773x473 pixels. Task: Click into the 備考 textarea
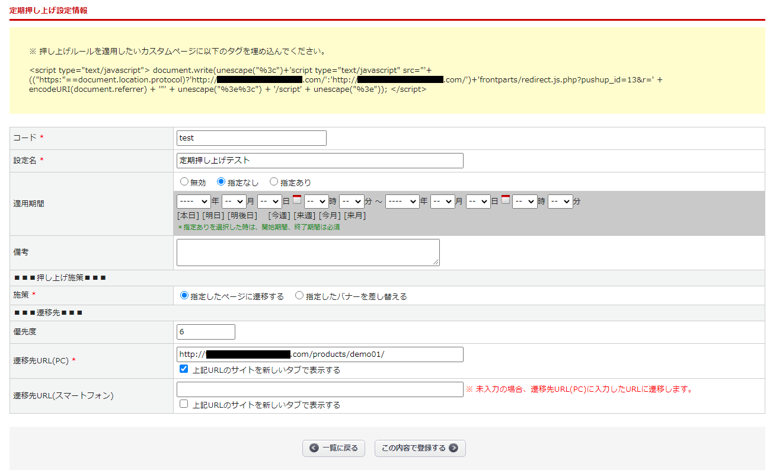308,253
